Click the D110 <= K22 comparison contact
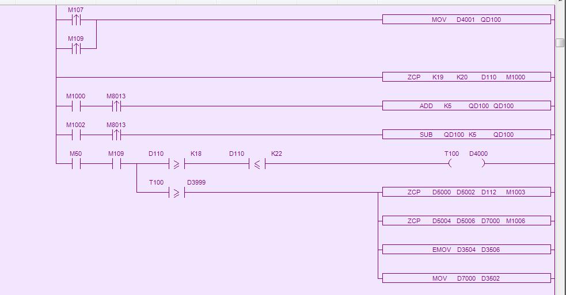566x295 pixels. [257, 164]
